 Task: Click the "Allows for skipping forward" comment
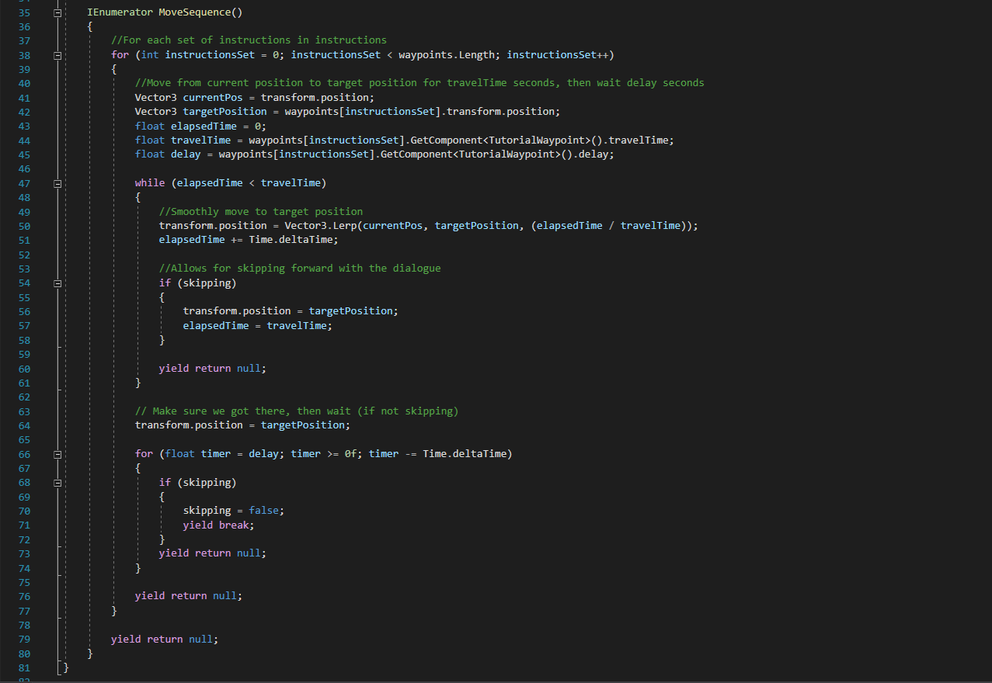(299, 269)
